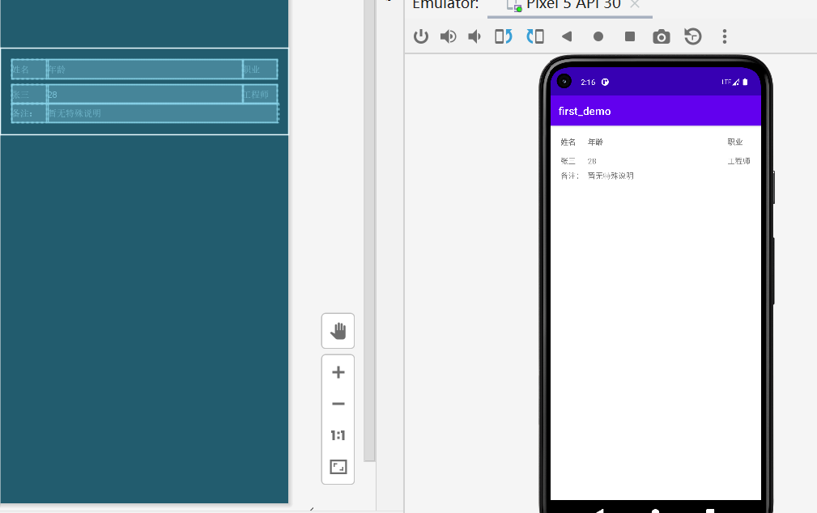Viewport: 817px width, 513px height.
Task: Click 工程师 text in the emulator screen
Action: coord(738,161)
